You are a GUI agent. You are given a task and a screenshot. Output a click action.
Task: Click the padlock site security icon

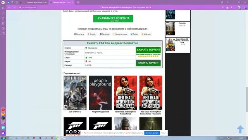tap(20, 7)
